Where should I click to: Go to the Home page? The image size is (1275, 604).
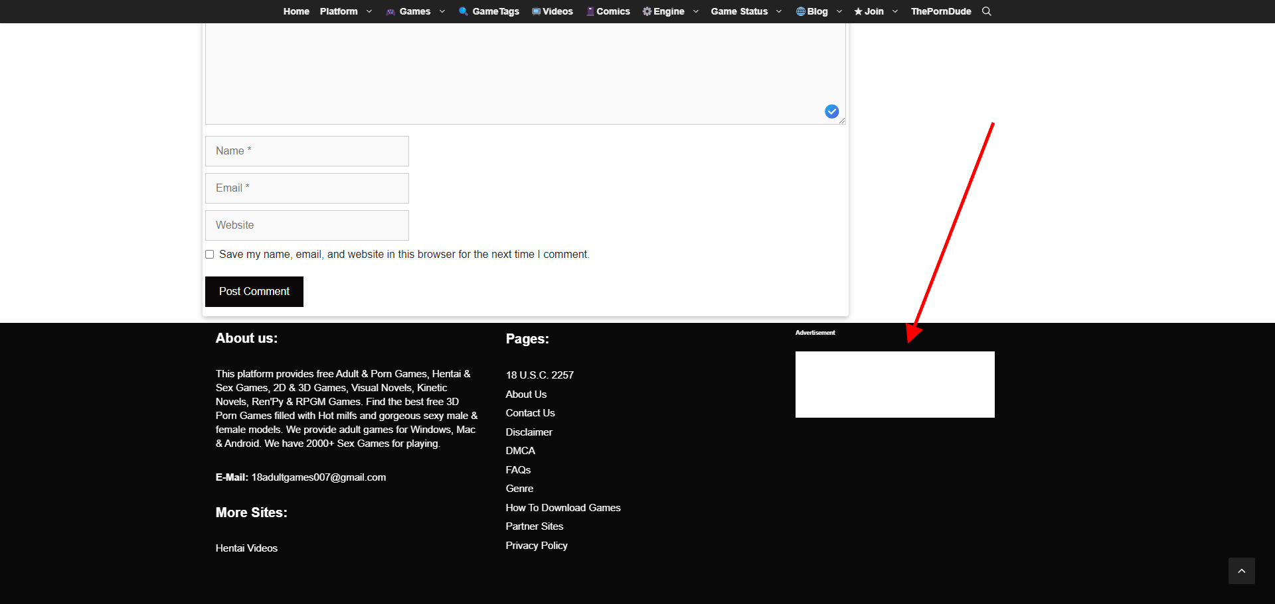click(x=296, y=11)
